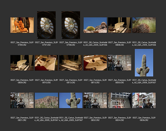Image resolution: width=166 pixels, height=131 pixels.
Task: Select the rocky desert hillside thumbnail
Action: pyautogui.click(x=46, y=100)
